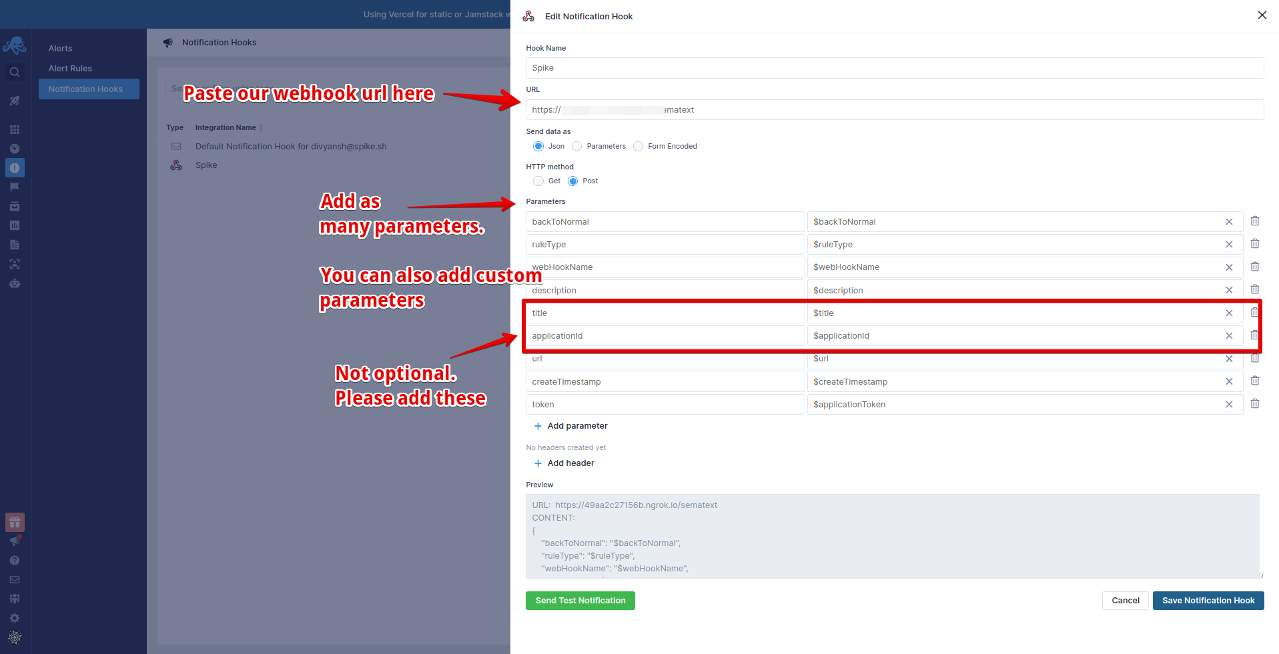Clear the $title value field
Viewport: 1279px width, 654px height.
1229,313
